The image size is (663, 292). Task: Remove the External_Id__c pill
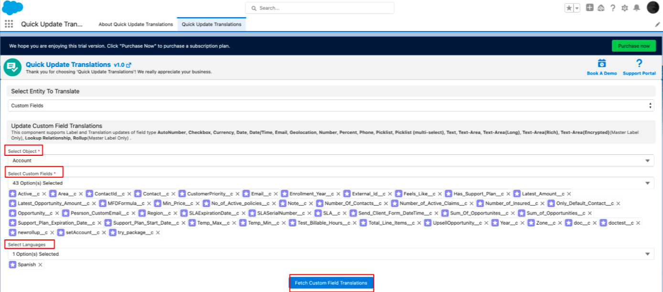pyautogui.click(x=390, y=194)
